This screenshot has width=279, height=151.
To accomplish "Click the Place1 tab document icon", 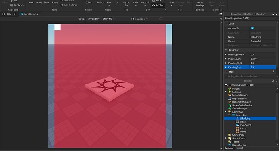I will (4, 14).
